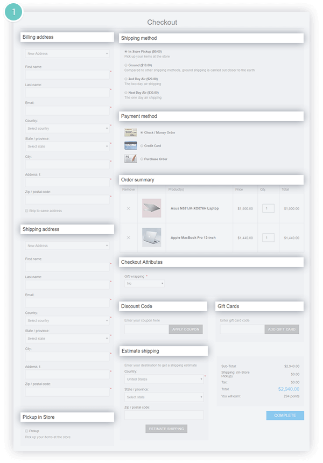The image size is (323, 463).
Task: Click the $1,440.00 price of MacBook Pro
Action: coord(245,238)
